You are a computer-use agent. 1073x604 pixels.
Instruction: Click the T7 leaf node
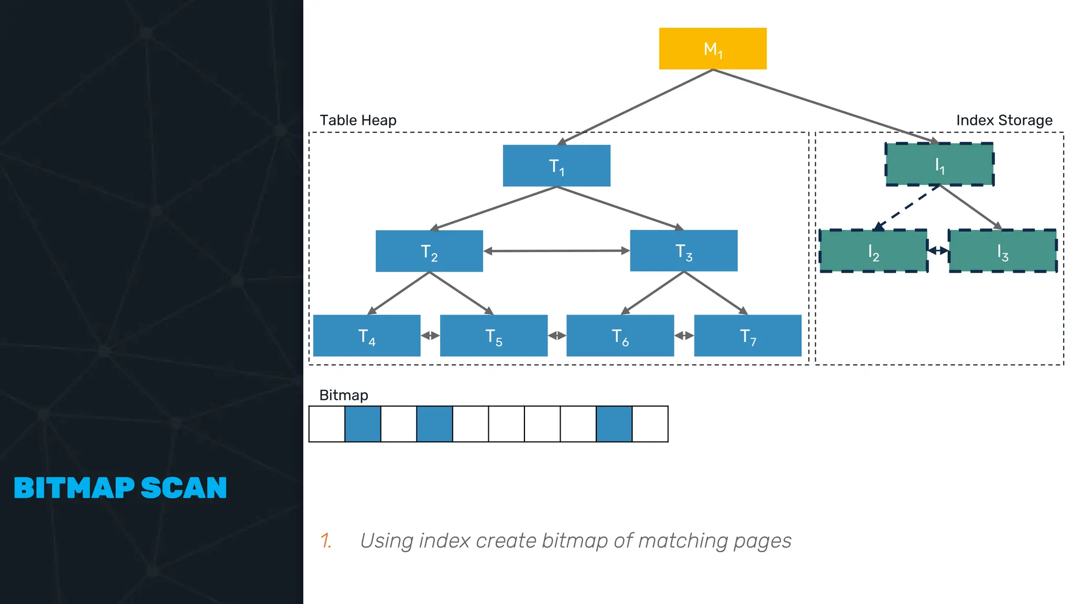click(x=748, y=336)
